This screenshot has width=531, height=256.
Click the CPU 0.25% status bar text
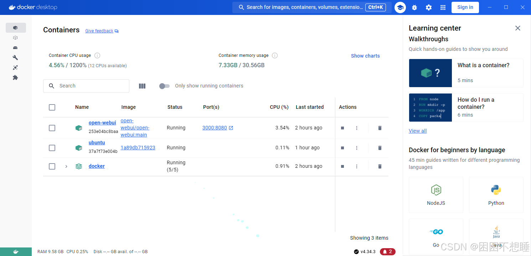pos(77,252)
